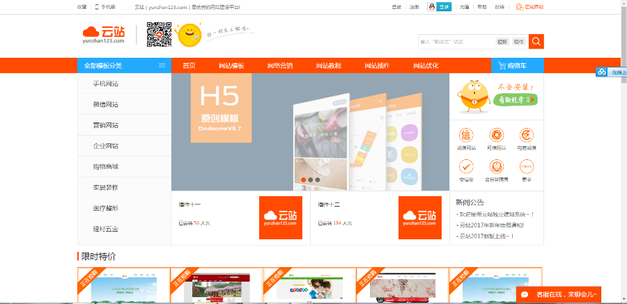This screenshot has width=627, height=304.
Task: Open the 网站模板 nav tab
Action: 231,65
